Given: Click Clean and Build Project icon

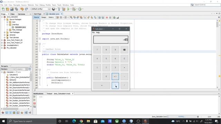Looking at the screenshot, I should coord(64,9).
